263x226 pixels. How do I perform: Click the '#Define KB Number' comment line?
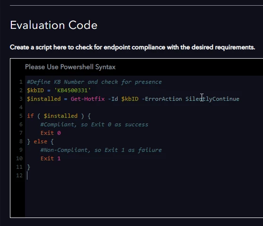(x=94, y=82)
